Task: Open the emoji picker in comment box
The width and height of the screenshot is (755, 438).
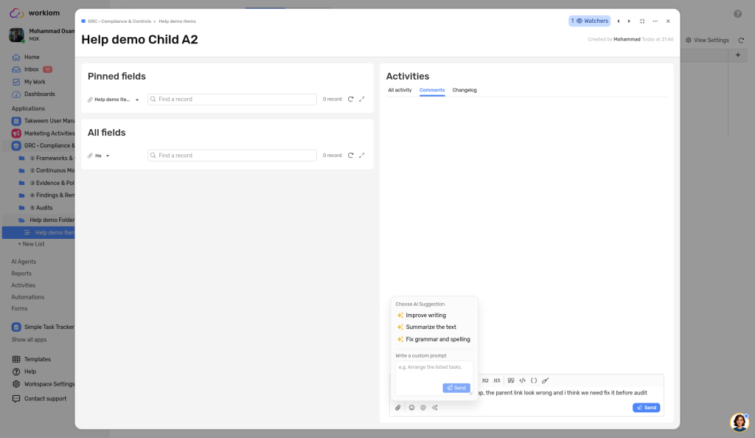Action: tap(411, 408)
